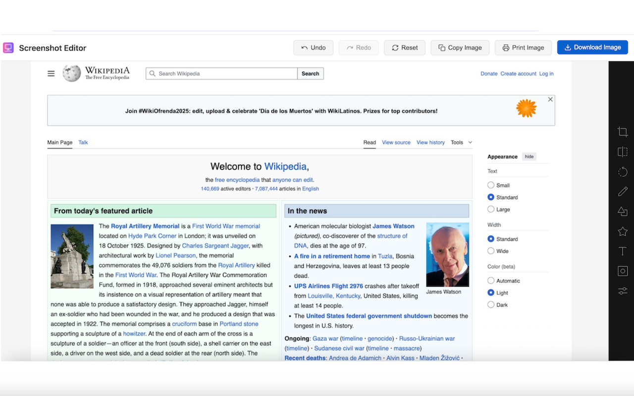Click the howitzer link
The width and height of the screenshot is (634, 396).
134,334
